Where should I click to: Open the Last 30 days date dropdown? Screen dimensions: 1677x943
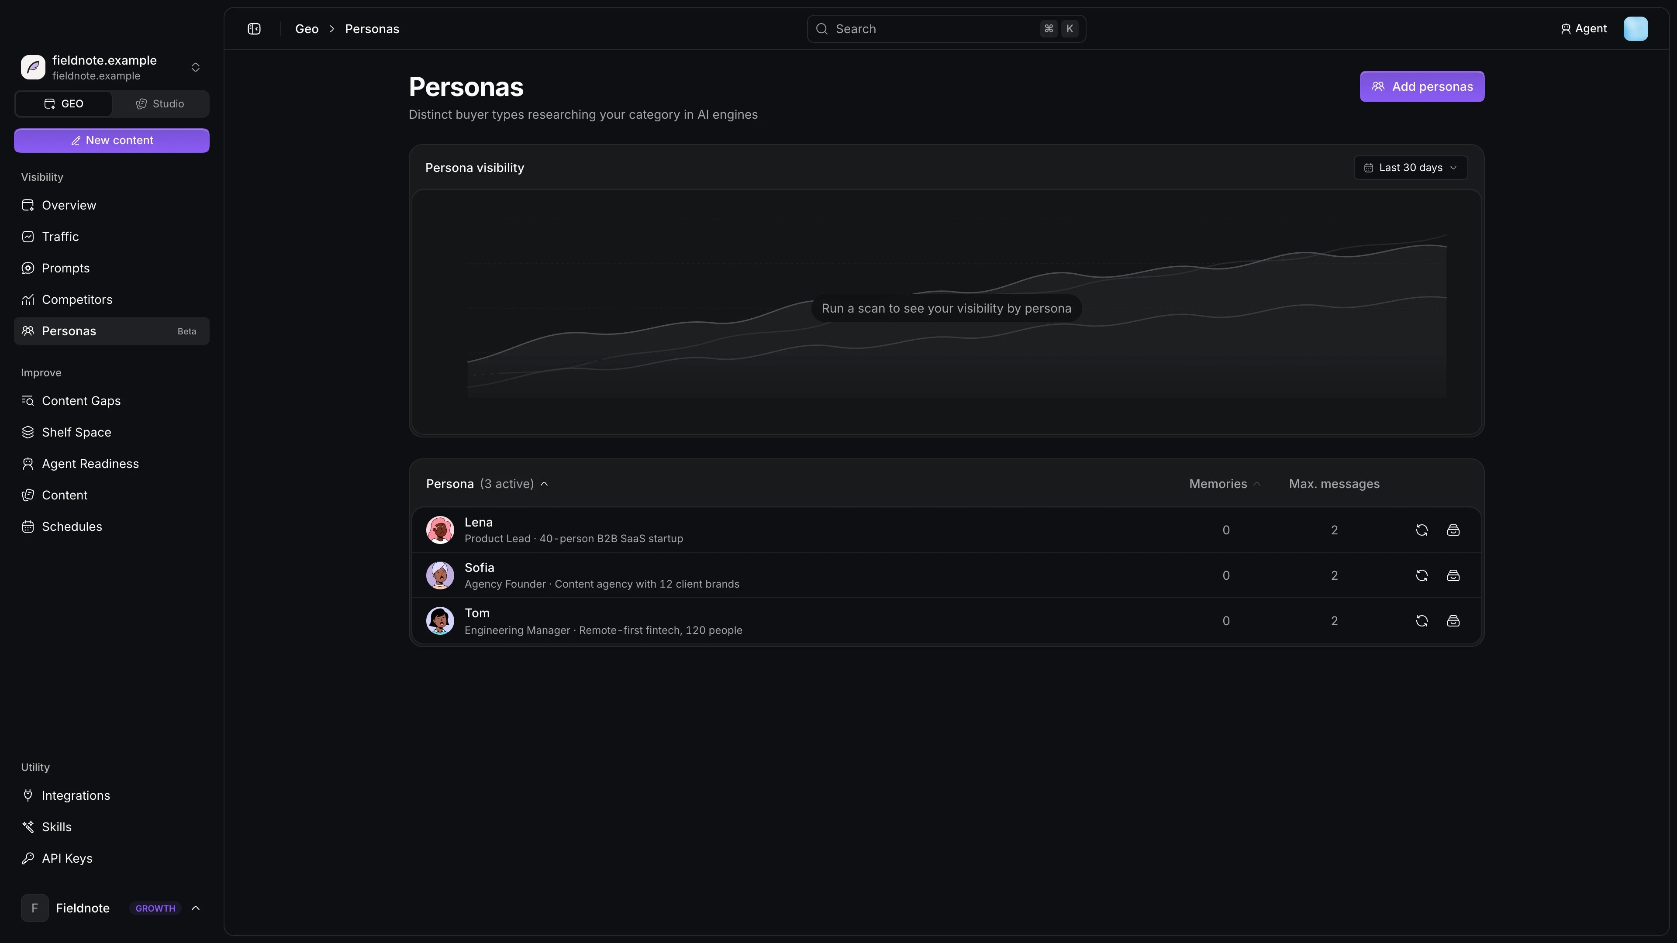1411,168
